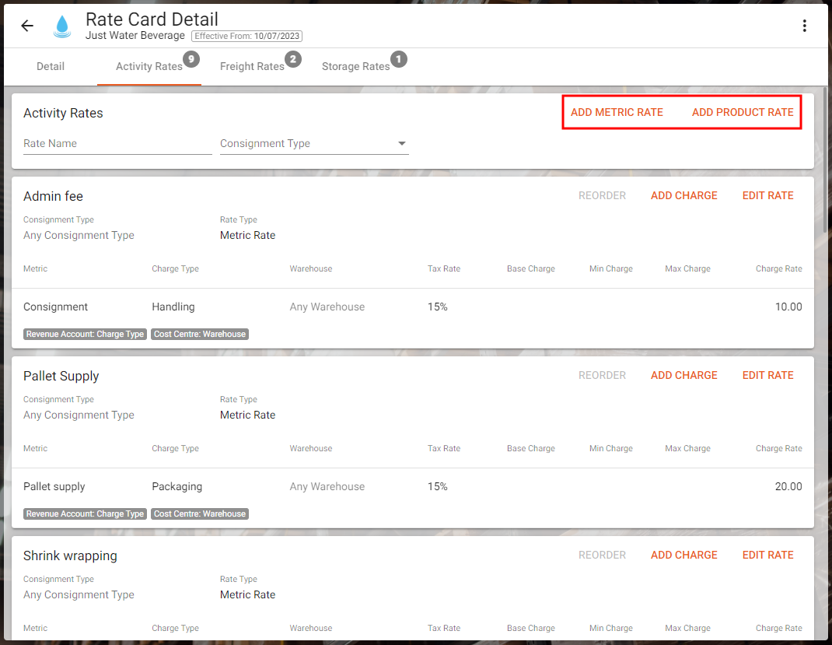Image resolution: width=832 pixels, height=645 pixels.
Task: Click the Storage Rates count badge 1
Action: click(398, 59)
